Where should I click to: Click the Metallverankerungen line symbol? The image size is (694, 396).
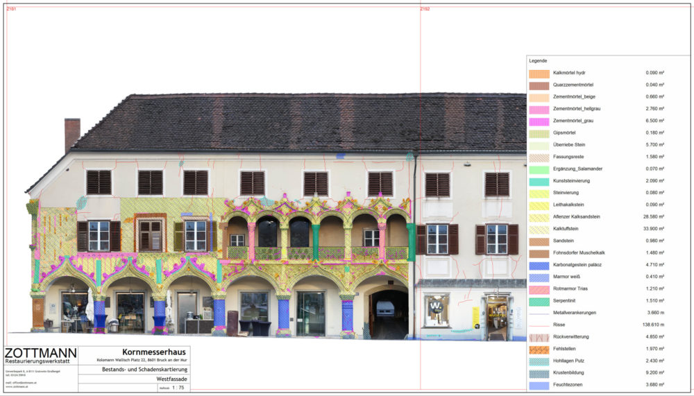pyautogui.click(x=539, y=313)
